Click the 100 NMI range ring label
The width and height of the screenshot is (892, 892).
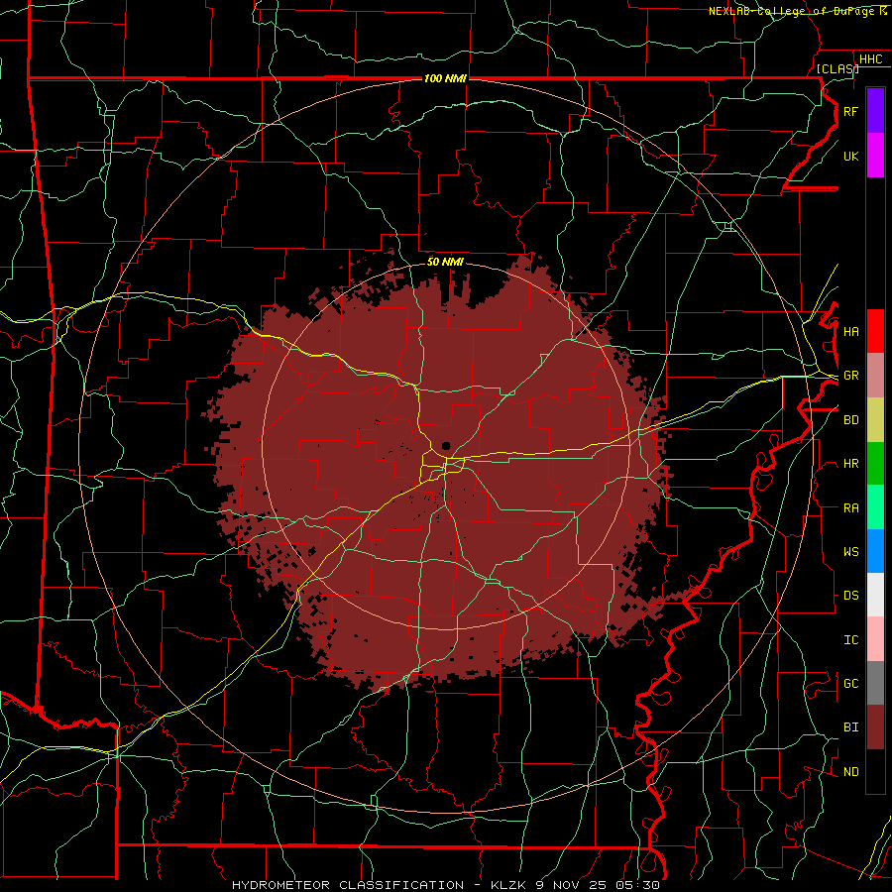[x=445, y=78]
